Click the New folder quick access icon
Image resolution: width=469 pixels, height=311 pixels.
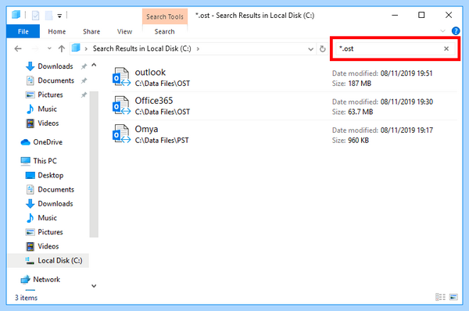point(48,15)
